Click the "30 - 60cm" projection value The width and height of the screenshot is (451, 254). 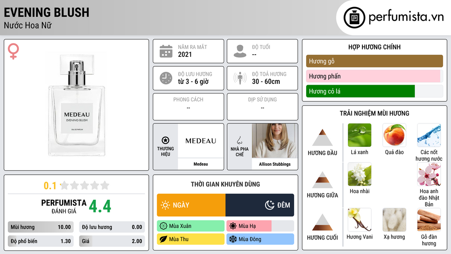(x=266, y=82)
